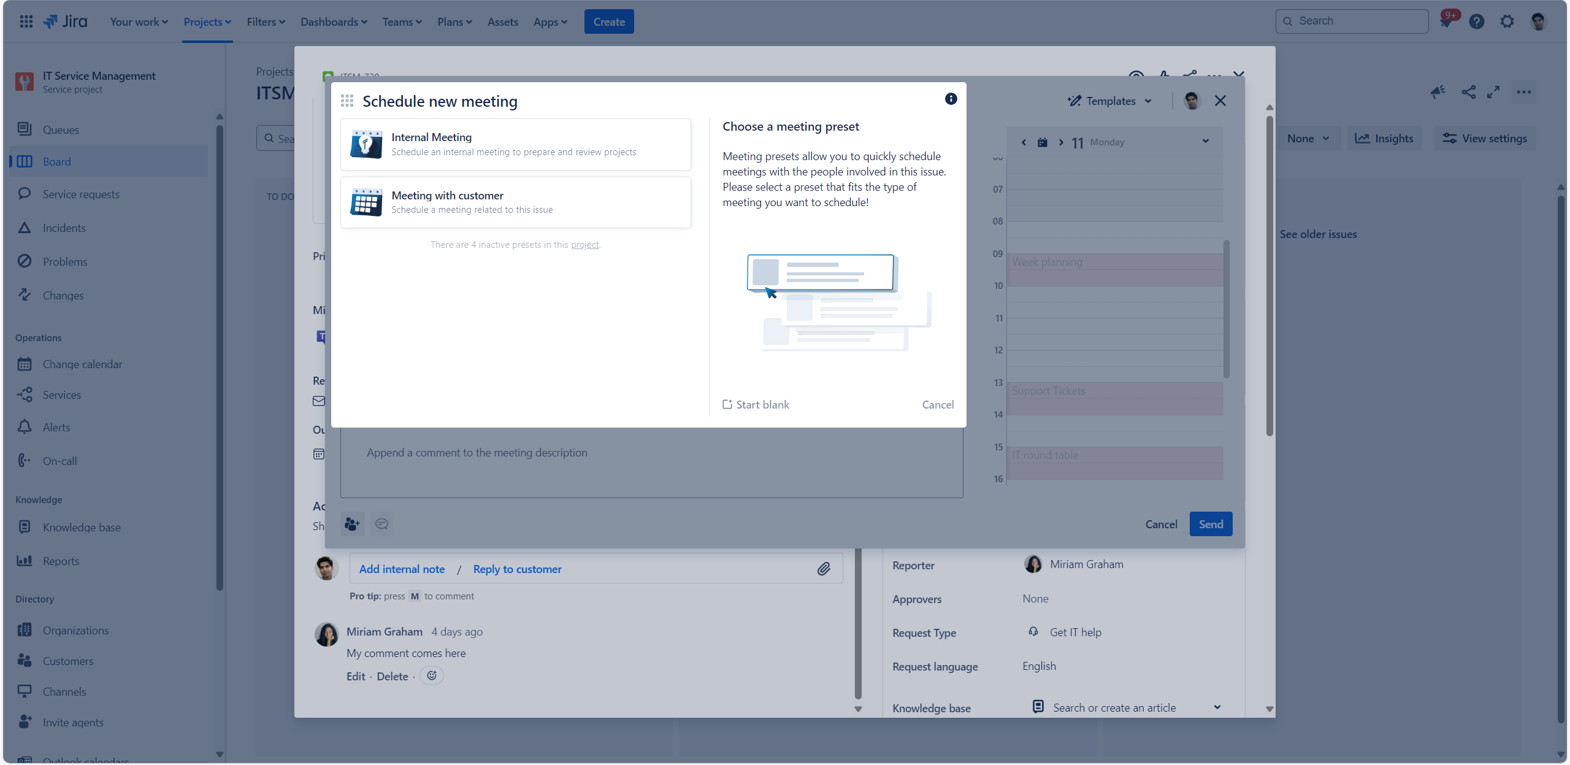This screenshot has width=1570, height=765.
Task: Open the Dashboards menu
Action: pyautogui.click(x=334, y=21)
